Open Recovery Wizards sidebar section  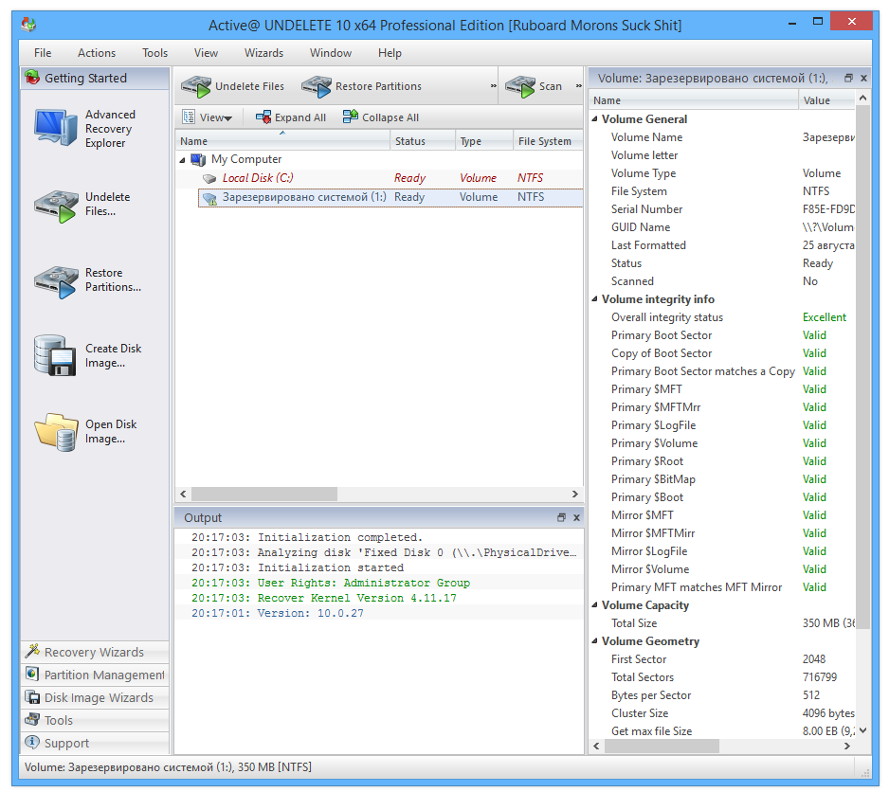click(95, 652)
